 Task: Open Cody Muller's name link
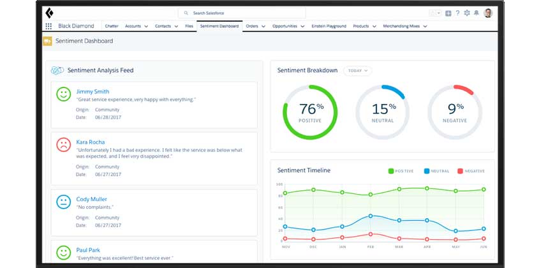pyautogui.click(x=91, y=199)
